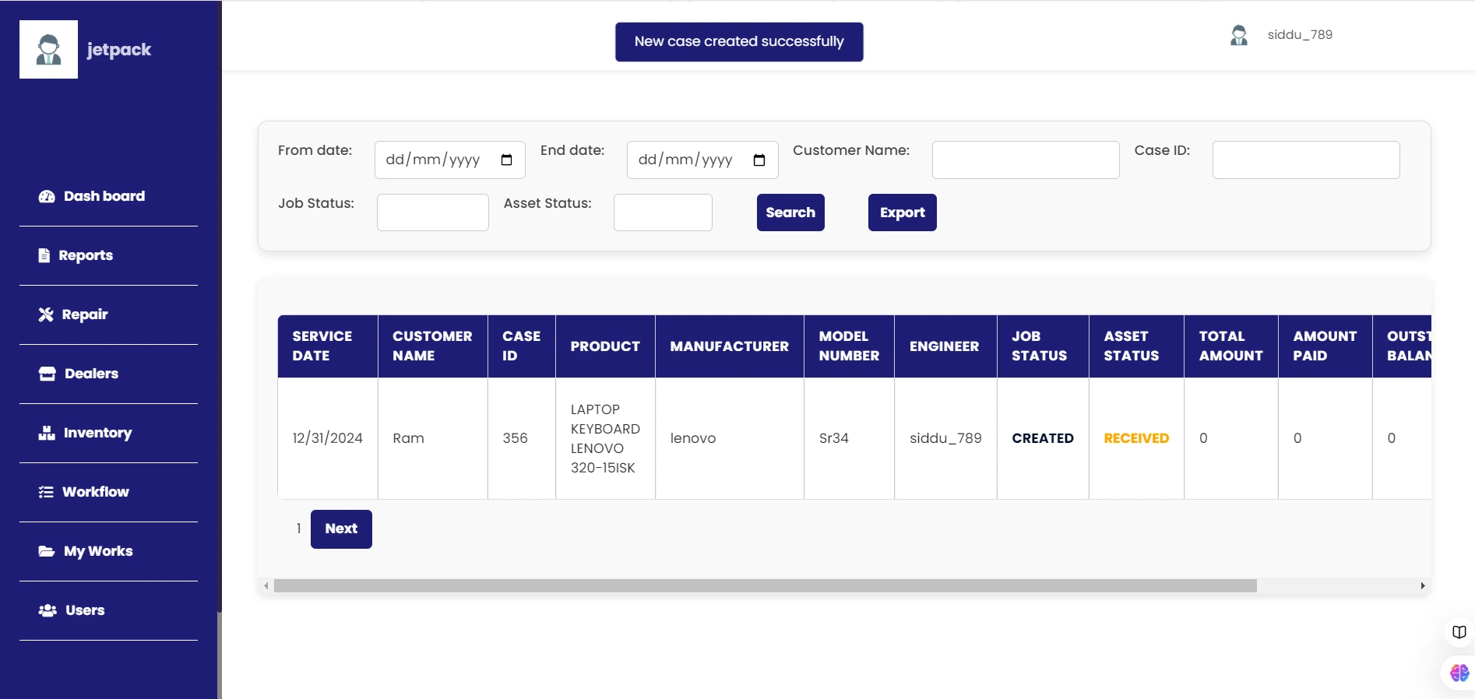
Task: Click the Reports document icon
Action: click(44, 255)
